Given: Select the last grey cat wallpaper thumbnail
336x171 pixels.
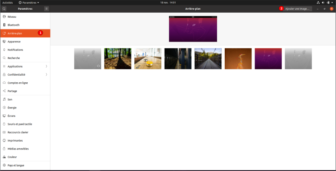Looking at the screenshot, I should [x=298, y=59].
